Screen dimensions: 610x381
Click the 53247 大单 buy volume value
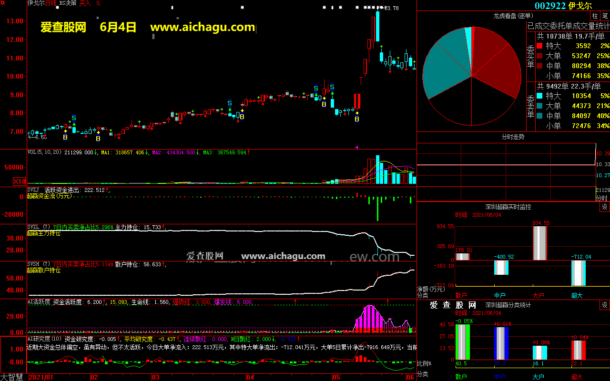pyautogui.click(x=580, y=56)
